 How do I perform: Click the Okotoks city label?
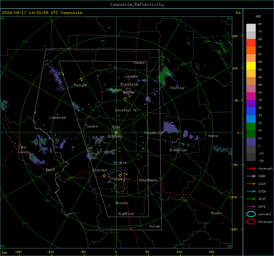tap(122, 203)
